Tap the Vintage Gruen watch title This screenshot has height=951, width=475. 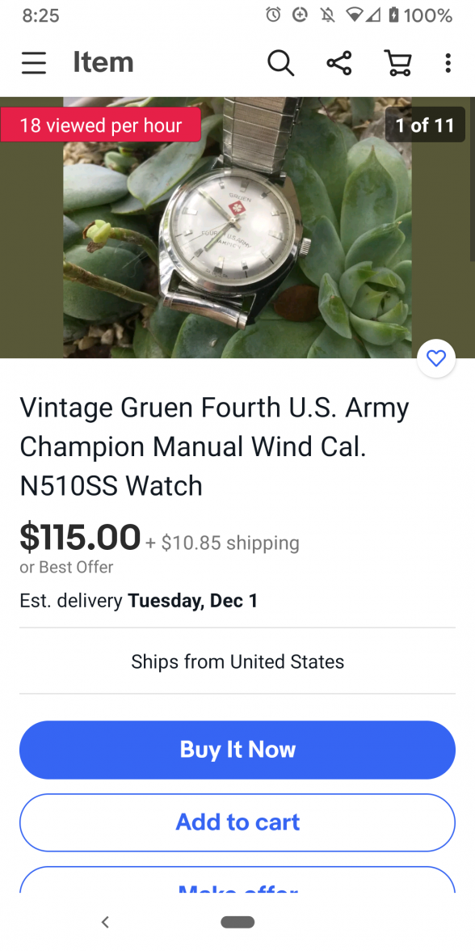click(215, 446)
